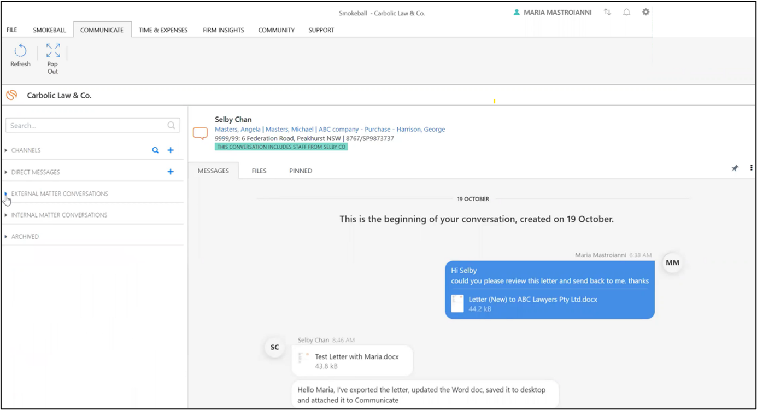Click the orange conversation bubble icon
The width and height of the screenshot is (757, 410).
(201, 133)
